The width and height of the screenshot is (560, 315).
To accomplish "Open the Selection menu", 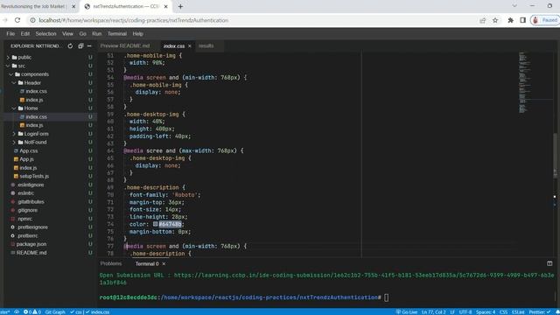I will click(x=45, y=34).
